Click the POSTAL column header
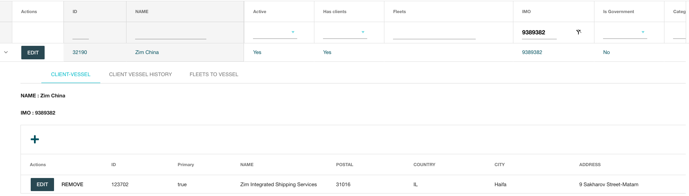689x196 pixels. pos(345,164)
